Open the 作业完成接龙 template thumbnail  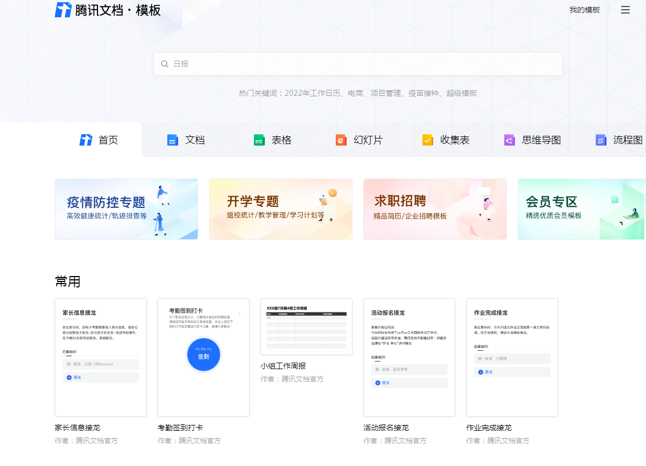512,357
